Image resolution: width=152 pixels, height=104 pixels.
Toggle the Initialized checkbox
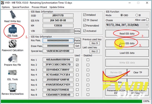tap(84, 15)
